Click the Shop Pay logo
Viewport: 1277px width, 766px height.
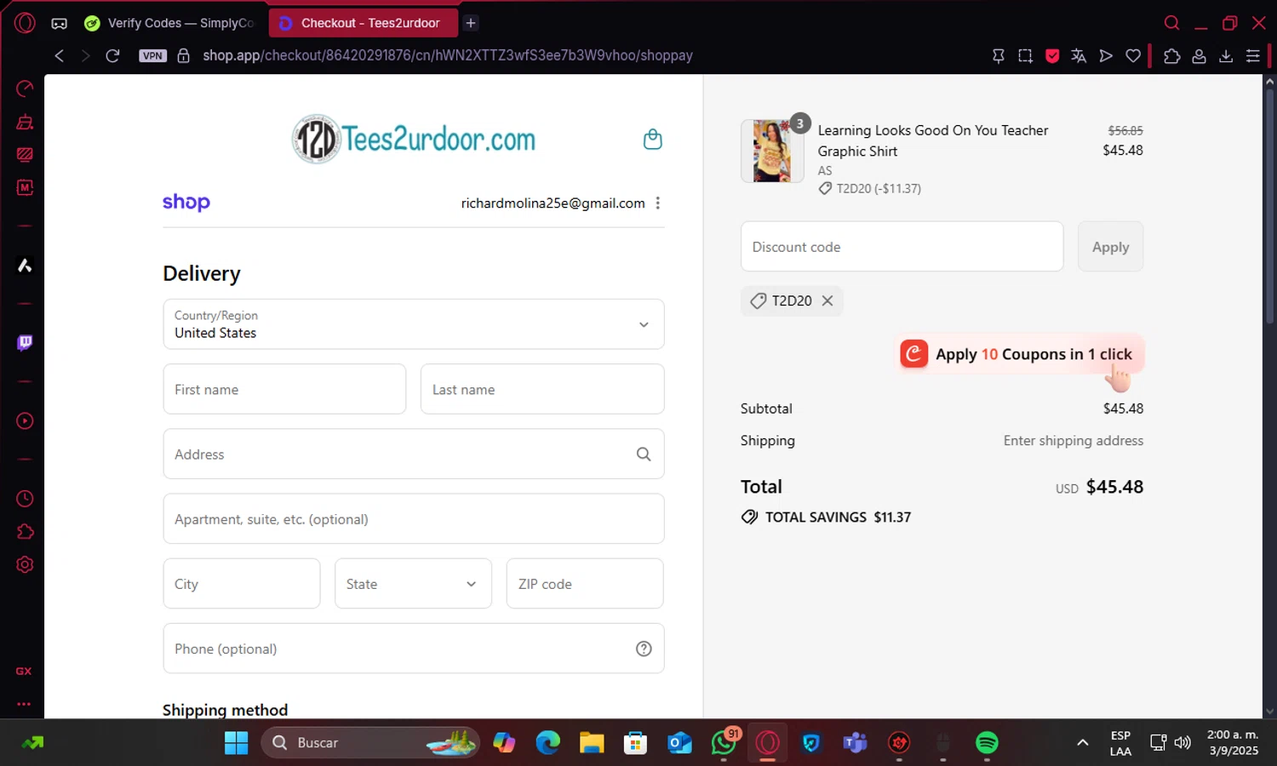(186, 202)
